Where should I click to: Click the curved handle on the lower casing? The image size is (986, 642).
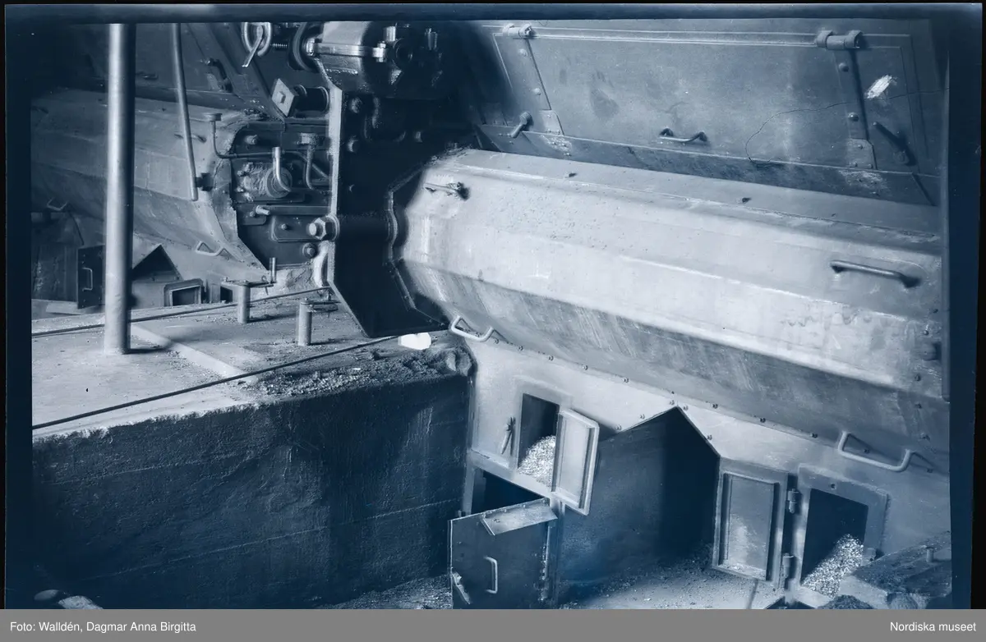873,456
